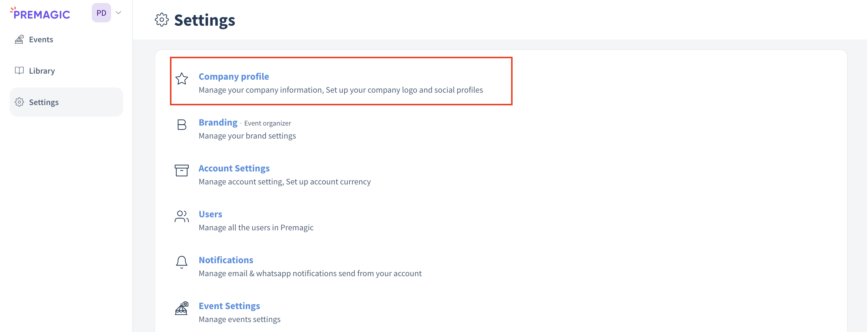Open Events in the sidebar
The image size is (867, 332).
41,39
